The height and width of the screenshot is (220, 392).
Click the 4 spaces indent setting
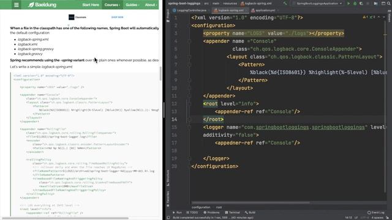click(377, 218)
